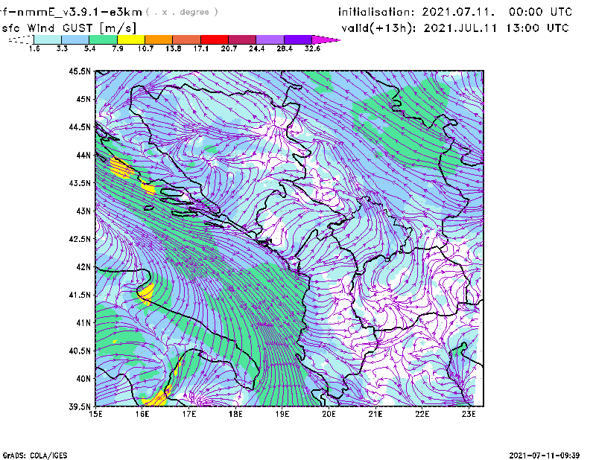
Task: Click the 42N latitude axis label
Action: 83,267
